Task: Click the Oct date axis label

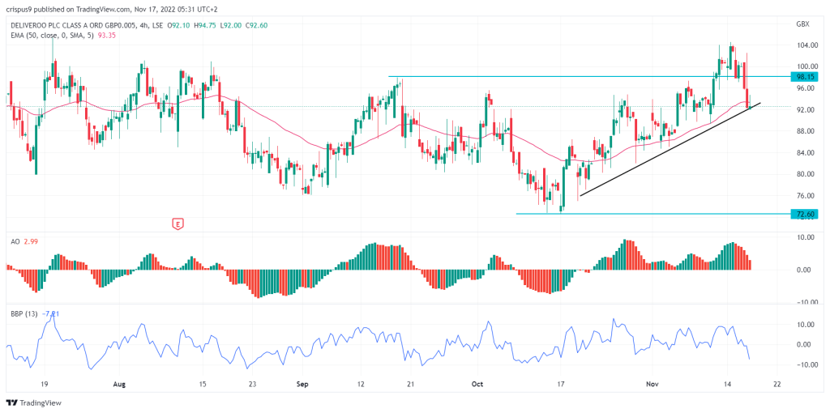Action: [478, 385]
